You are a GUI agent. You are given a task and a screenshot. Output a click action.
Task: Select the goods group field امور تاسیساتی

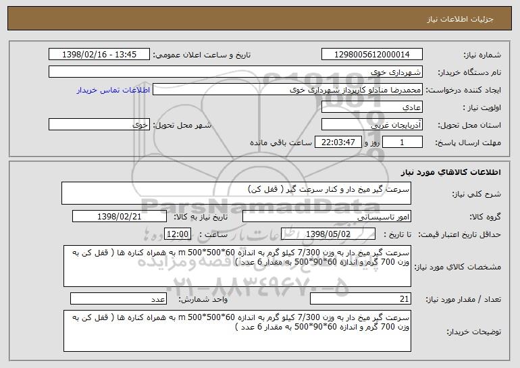(327, 217)
